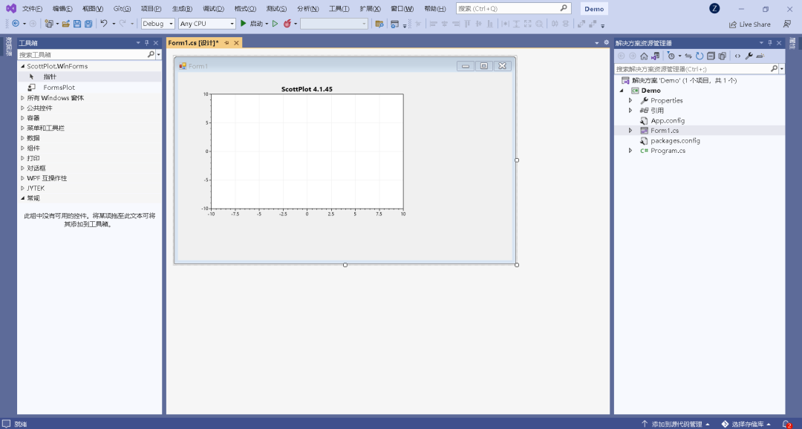The image size is (802, 429).
Task: Open the 调试(D) menu
Action: click(x=213, y=9)
